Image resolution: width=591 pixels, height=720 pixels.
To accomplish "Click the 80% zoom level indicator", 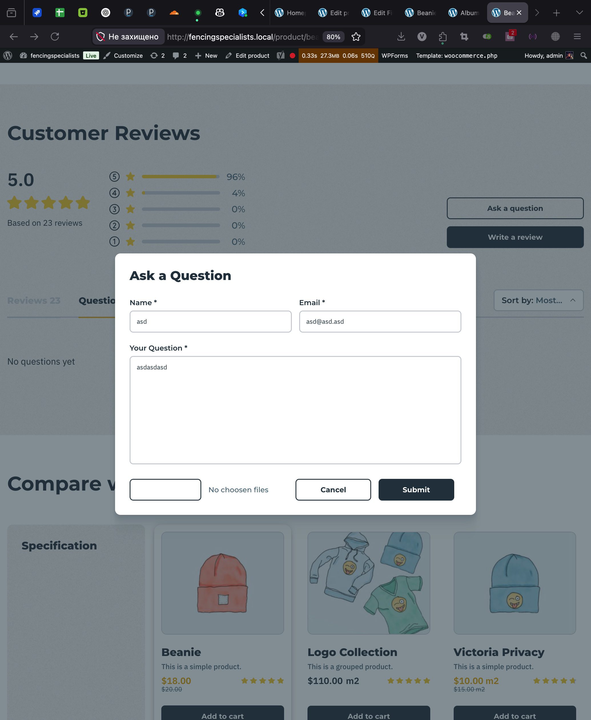I will click(x=333, y=37).
